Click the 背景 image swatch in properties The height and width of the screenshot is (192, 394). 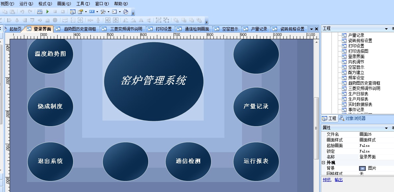point(362,168)
